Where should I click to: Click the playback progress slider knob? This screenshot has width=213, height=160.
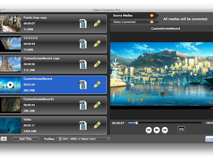[x=137, y=123]
